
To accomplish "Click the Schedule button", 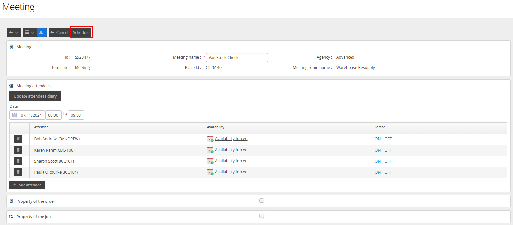I will tap(81, 32).
